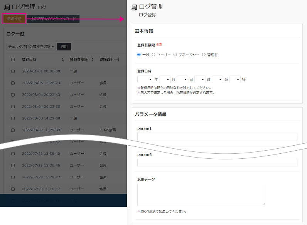Select the マネージャー radio button
Image resolution: width=307 pixels, height=225 pixels.
point(175,55)
